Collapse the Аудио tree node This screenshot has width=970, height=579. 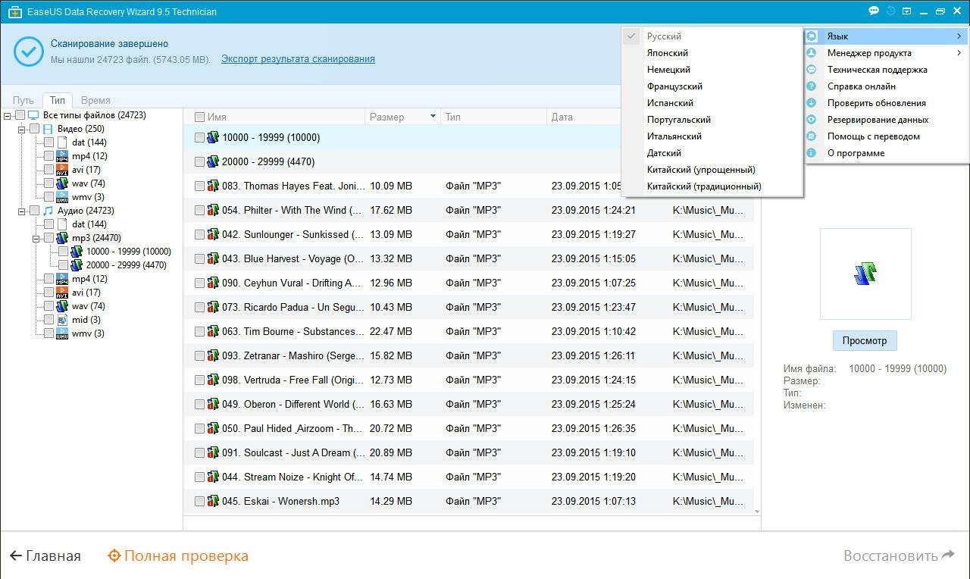tap(22, 211)
